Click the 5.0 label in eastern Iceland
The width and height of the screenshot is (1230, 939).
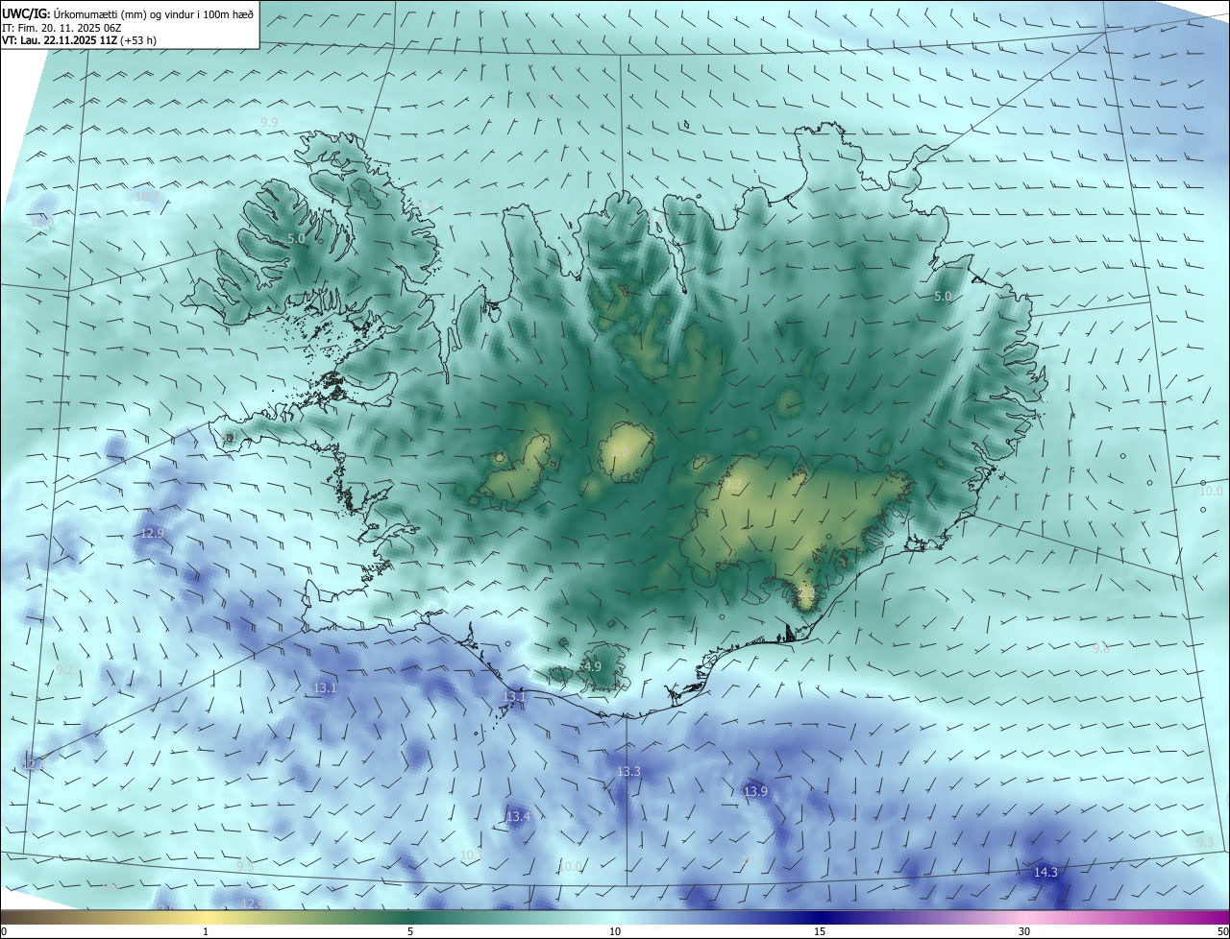pos(943,297)
